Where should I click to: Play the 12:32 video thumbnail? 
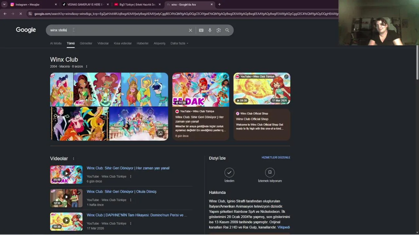click(x=66, y=198)
